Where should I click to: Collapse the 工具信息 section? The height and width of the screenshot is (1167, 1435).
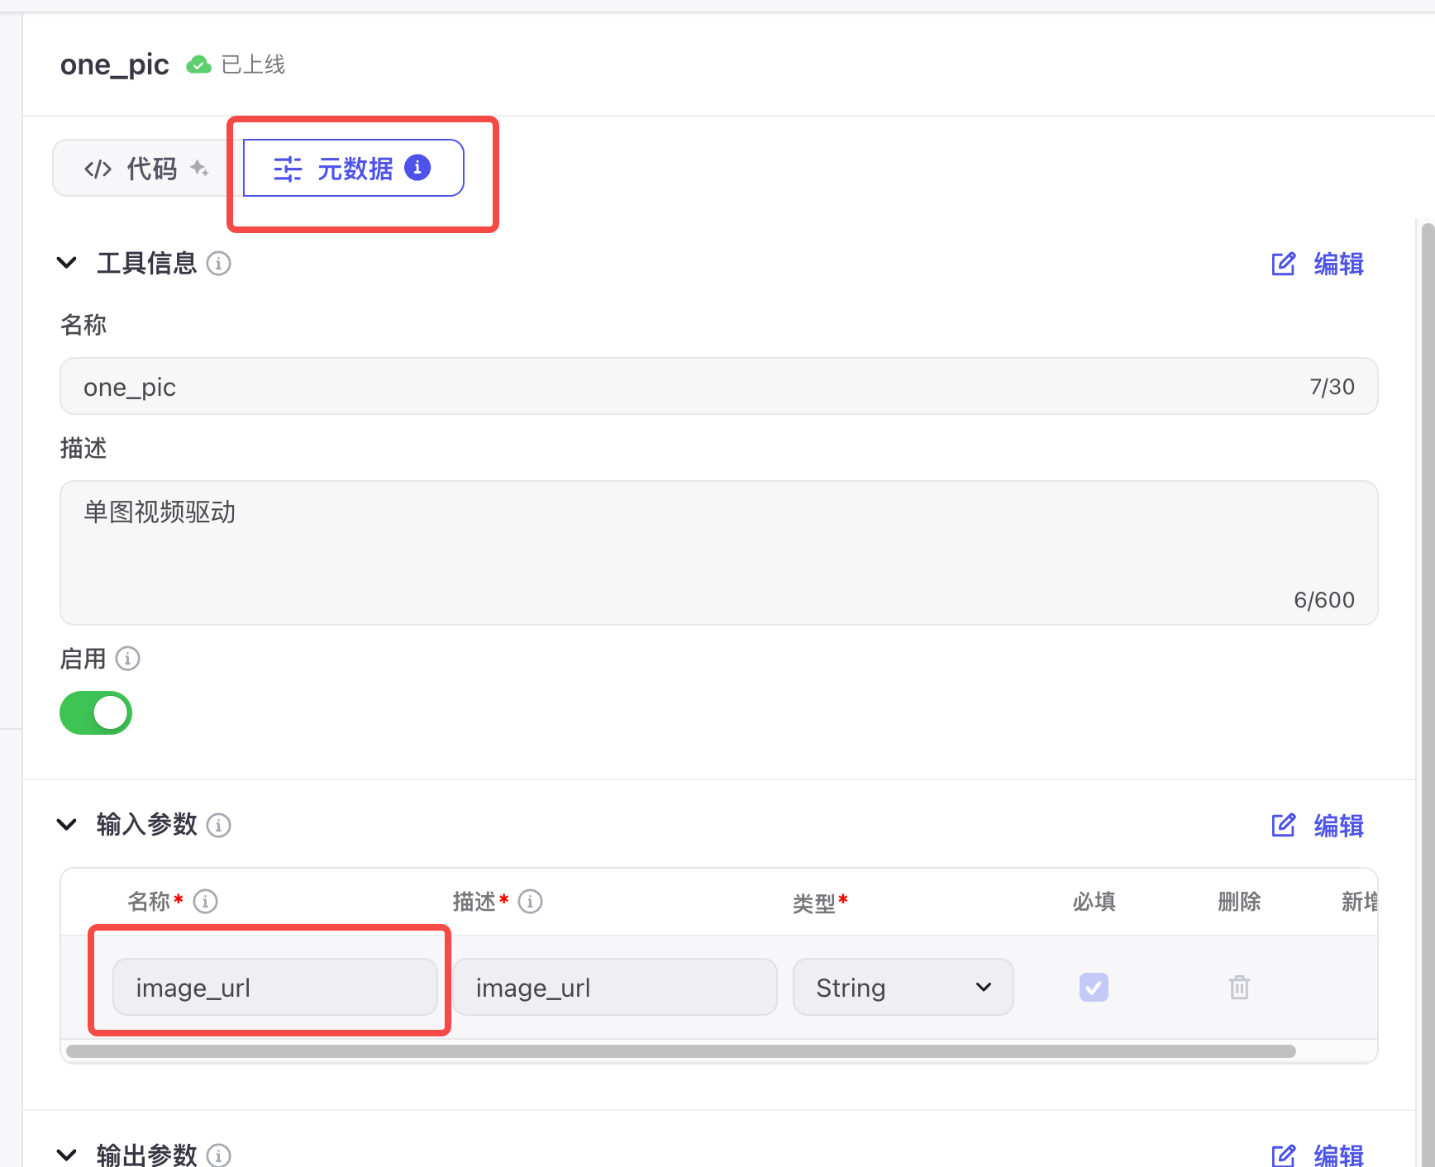(x=67, y=264)
